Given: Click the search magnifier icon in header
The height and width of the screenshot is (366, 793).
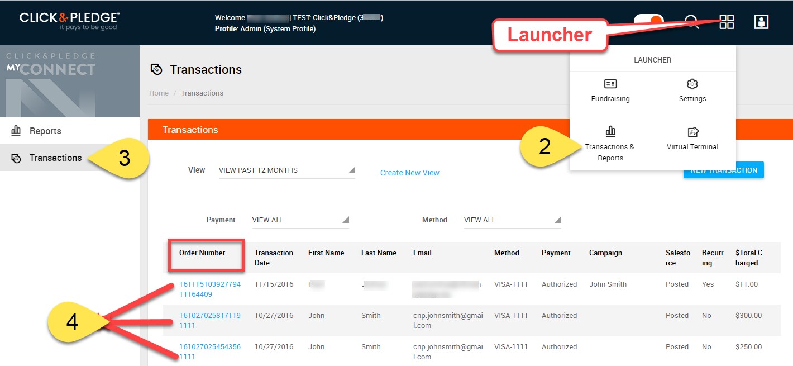Looking at the screenshot, I should click(x=692, y=22).
